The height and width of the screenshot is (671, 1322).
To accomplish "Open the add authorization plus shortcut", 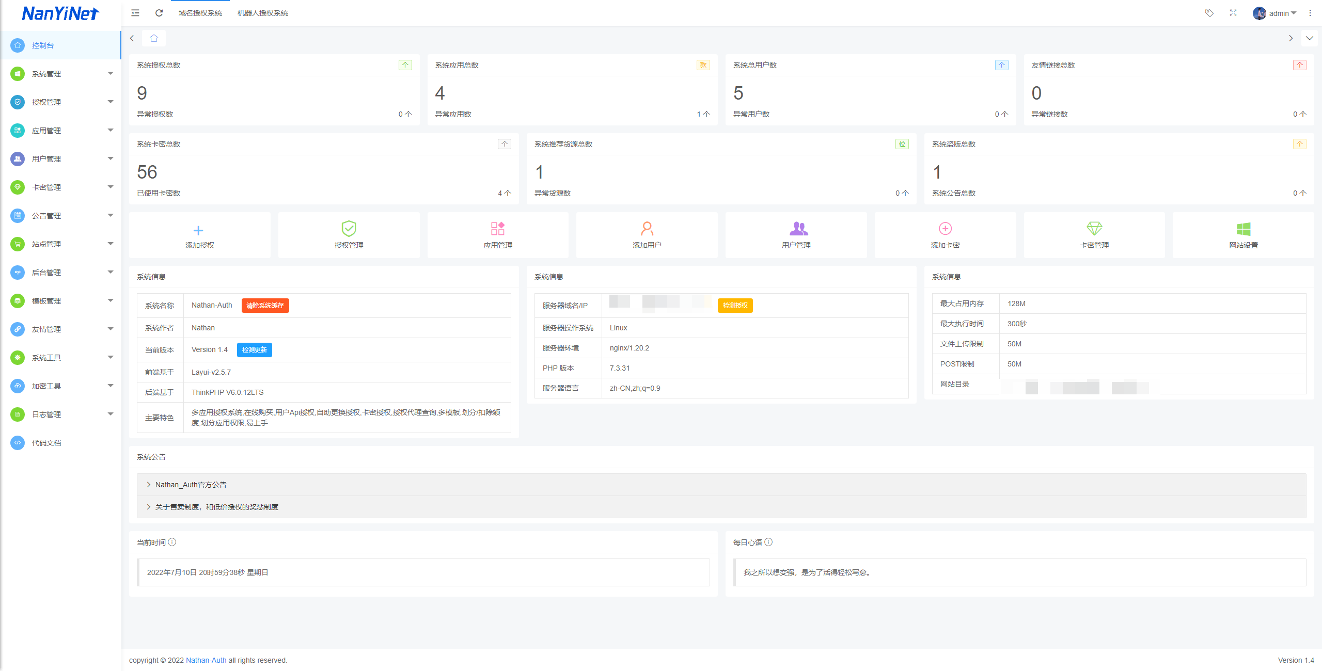I will (x=199, y=230).
